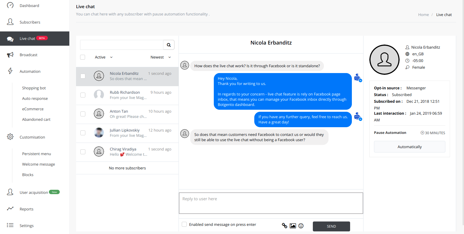Click the Dashboard gauge icon

coord(10,5)
